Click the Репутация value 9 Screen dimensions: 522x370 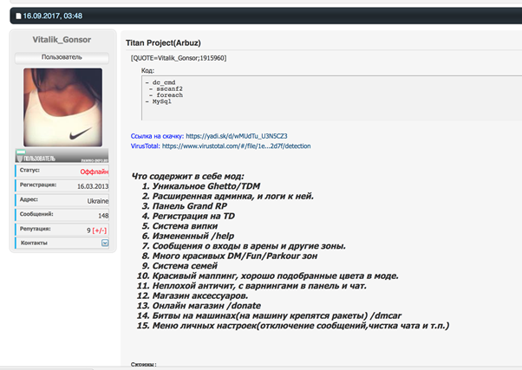point(88,230)
